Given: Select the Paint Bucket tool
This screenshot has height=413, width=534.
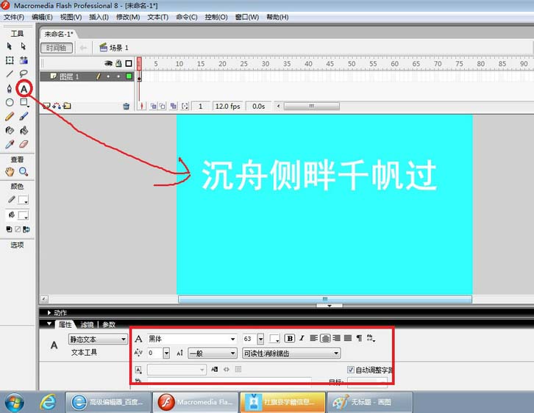Looking at the screenshot, I should pyautogui.click(x=24, y=130).
